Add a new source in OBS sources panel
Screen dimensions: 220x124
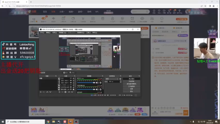59,92
